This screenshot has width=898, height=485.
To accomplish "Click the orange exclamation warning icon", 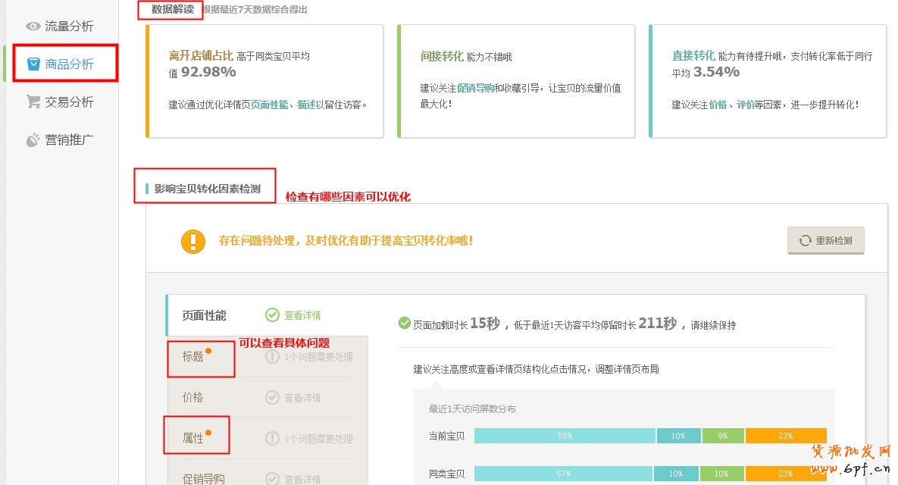I will click(x=193, y=241).
